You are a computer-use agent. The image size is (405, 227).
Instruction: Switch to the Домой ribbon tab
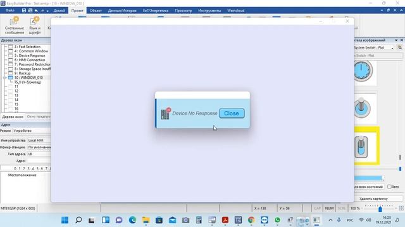(x=59, y=11)
